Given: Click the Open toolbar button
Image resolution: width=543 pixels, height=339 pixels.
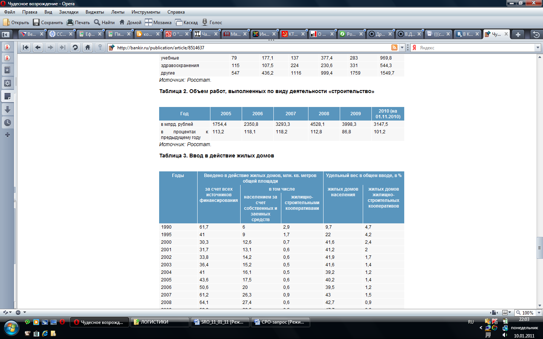Looking at the screenshot, I should [x=16, y=22].
